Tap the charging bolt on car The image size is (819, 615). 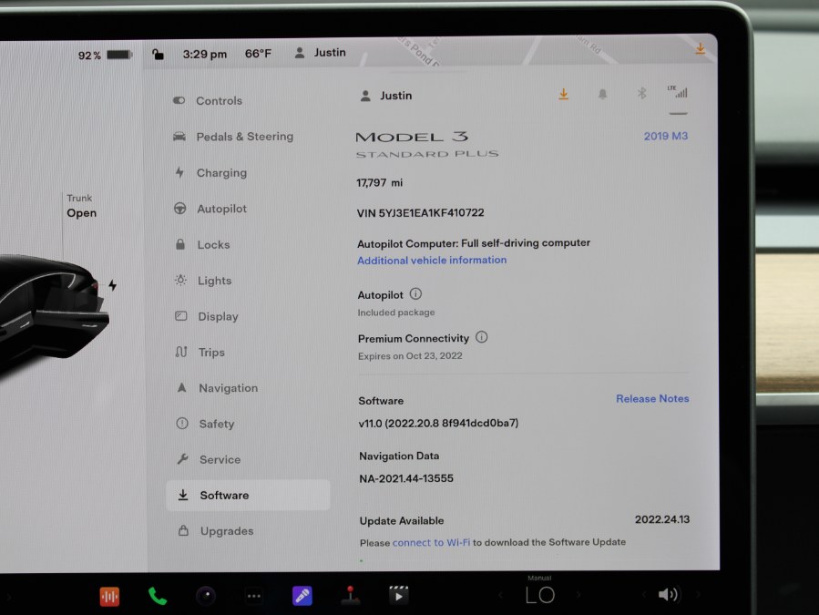112,285
